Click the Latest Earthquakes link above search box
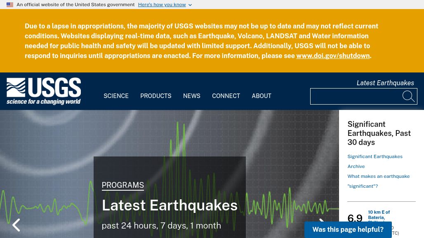Screen dimensions: 424x238 [x=385, y=83]
